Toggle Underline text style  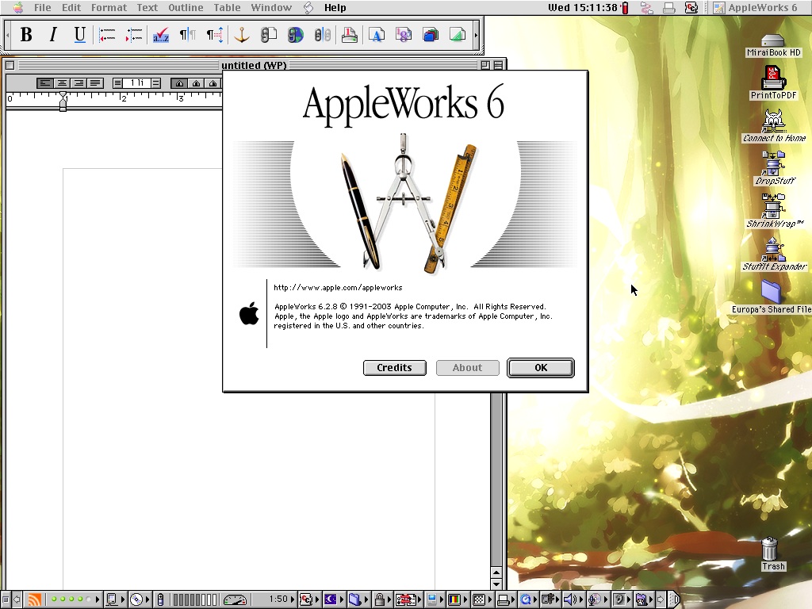pyautogui.click(x=79, y=35)
